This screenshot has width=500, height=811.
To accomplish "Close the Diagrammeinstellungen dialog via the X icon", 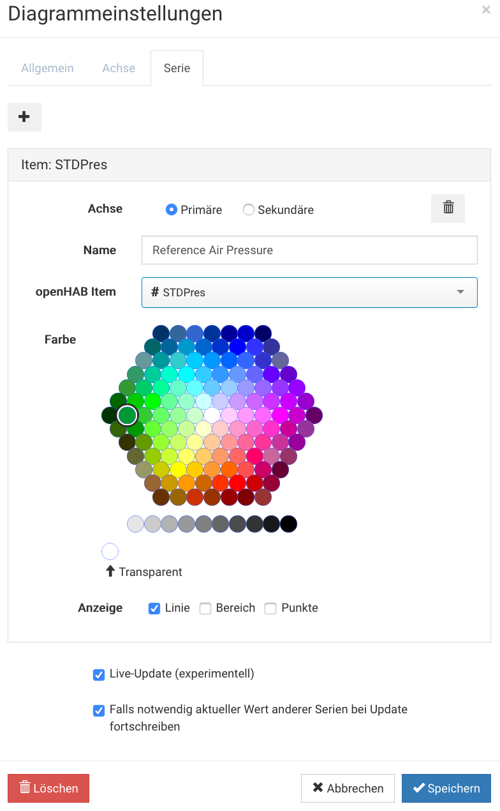I will 487,10.
